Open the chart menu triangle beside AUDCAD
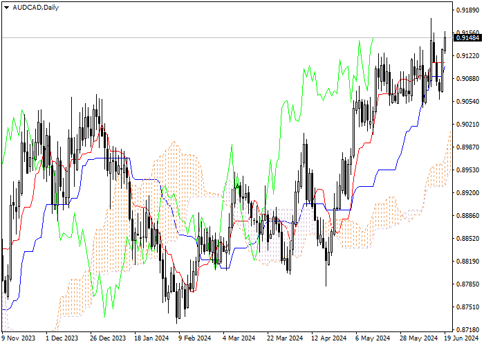This screenshot has width=484, height=346. click(x=6, y=8)
